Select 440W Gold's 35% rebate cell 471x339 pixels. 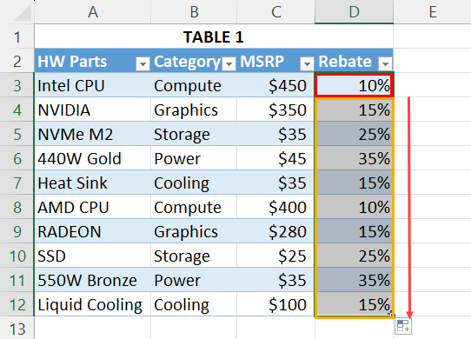coord(355,158)
